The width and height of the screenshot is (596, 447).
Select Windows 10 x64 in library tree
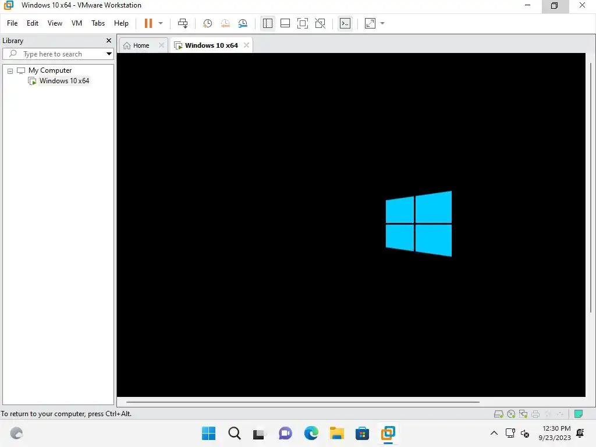(64, 80)
